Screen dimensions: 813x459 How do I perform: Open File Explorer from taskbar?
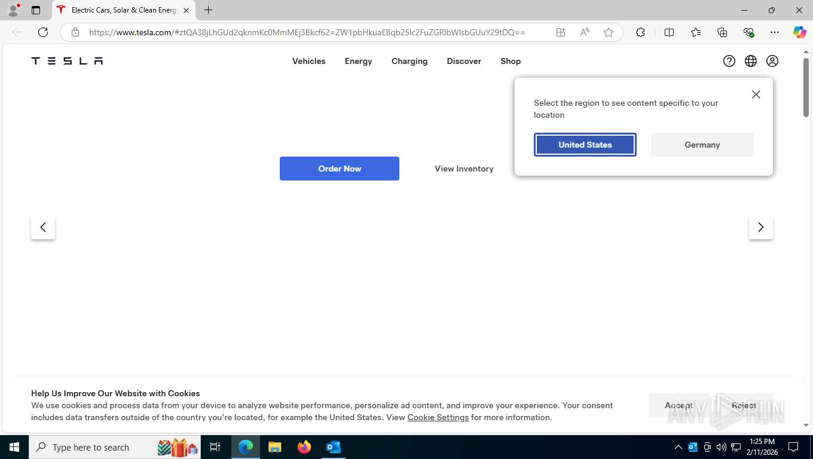pos(275,447)
